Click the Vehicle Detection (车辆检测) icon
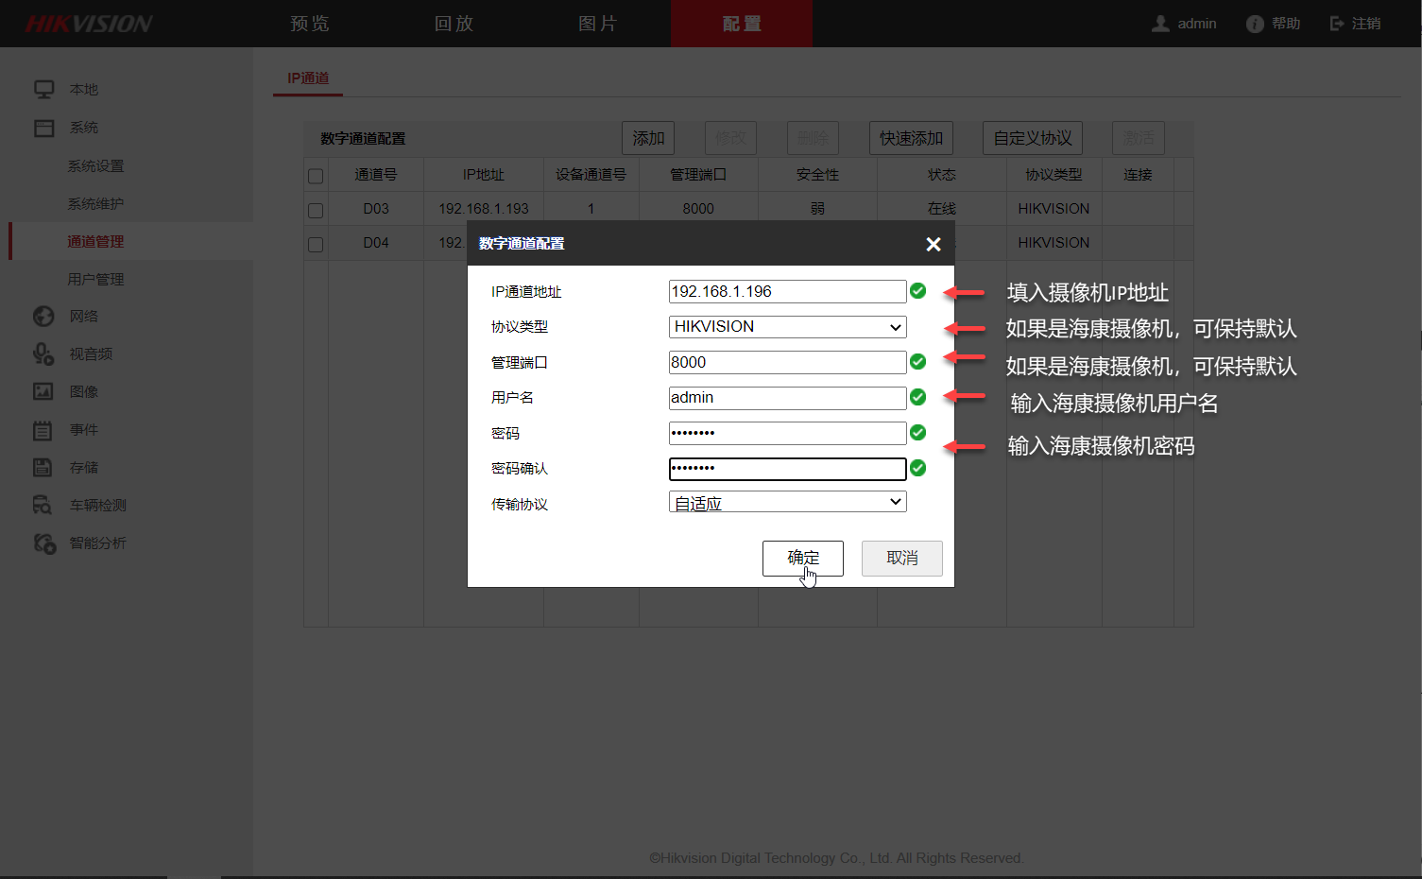The image size is (1422, 879). 43,506
